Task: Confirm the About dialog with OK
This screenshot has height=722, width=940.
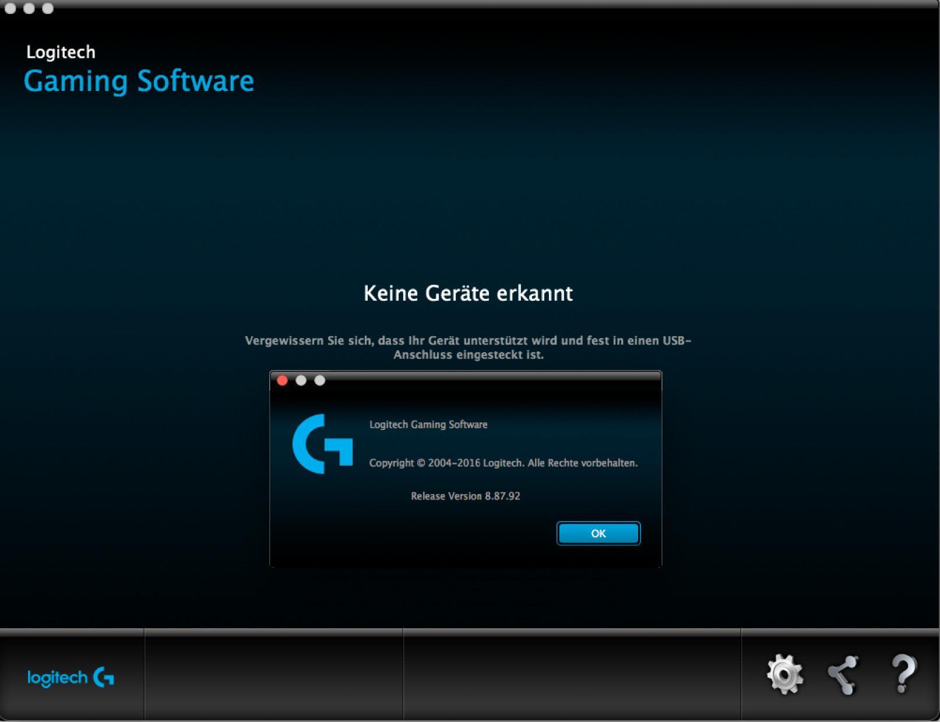Action: point(598,533)
